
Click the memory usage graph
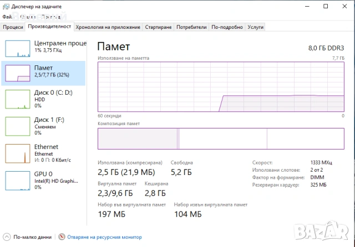click(221, 87)
